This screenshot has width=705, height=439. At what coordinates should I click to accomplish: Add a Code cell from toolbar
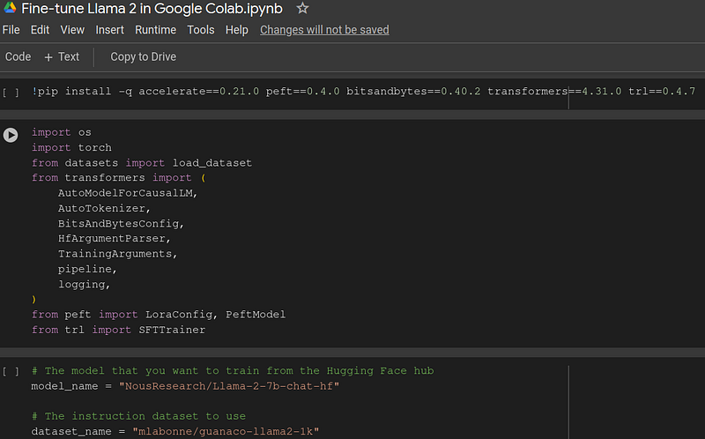click(18, 57)
